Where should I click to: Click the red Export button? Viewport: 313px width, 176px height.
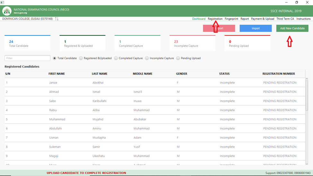click(x=219, y=29)
